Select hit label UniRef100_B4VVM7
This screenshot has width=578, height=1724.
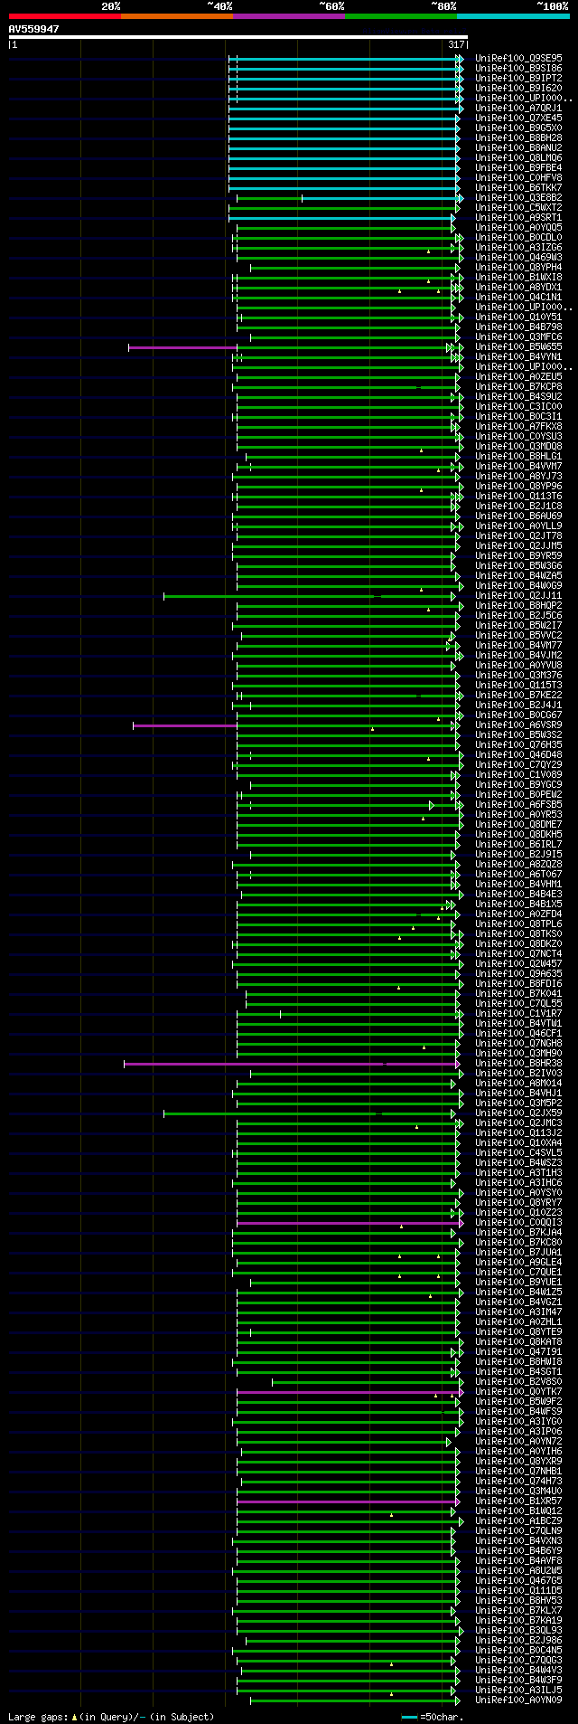pyautogui.click(x=518, y=466)
